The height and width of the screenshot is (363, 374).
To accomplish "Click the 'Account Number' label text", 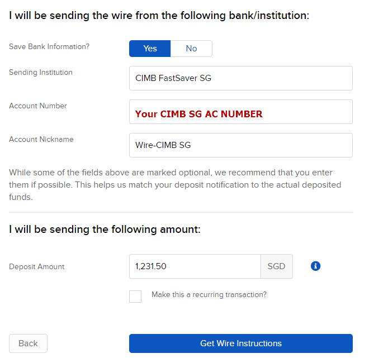I will click(x=38, y=106).
